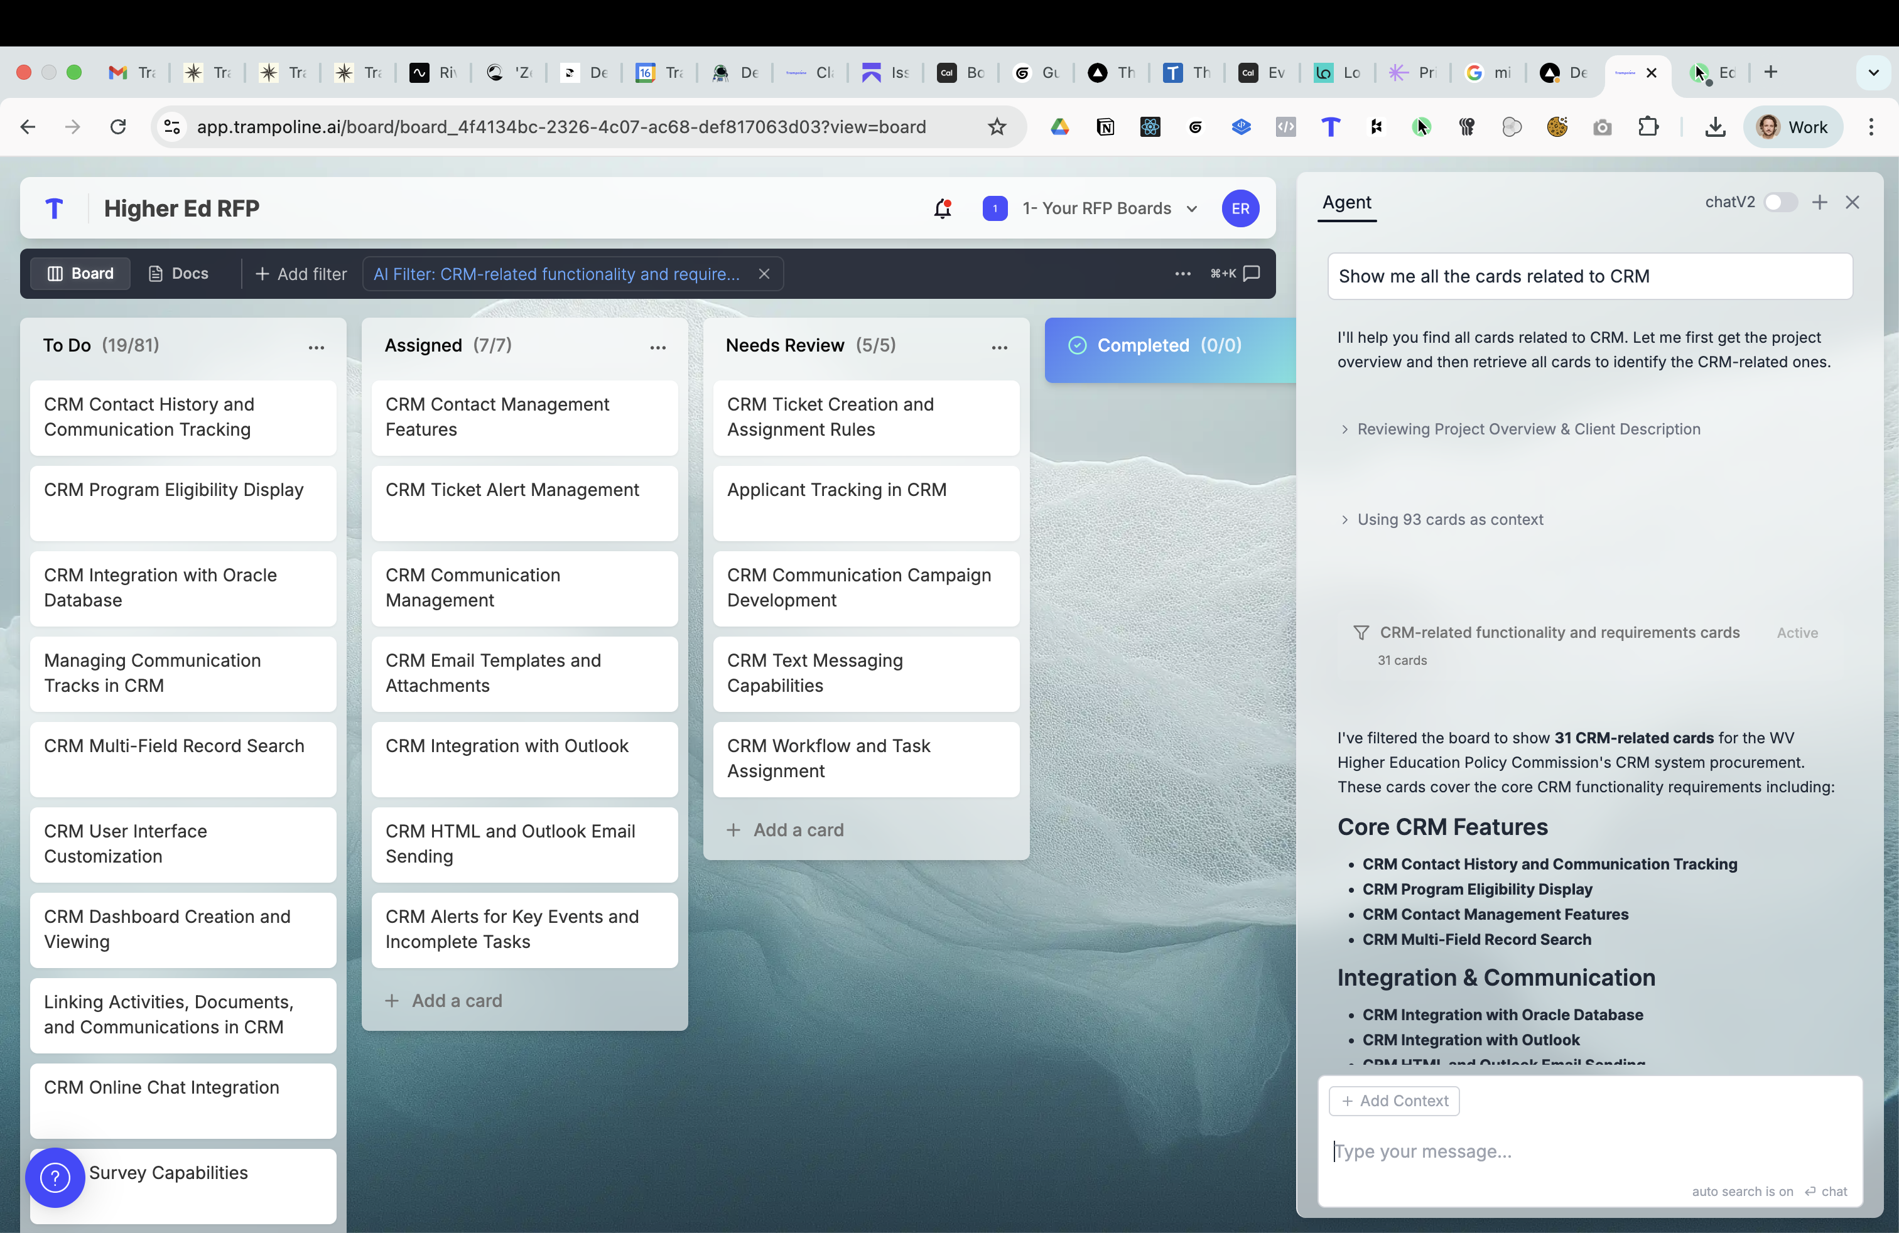The height and width of the screenshot is (1233, 1899).
Task: Open the chat bubble icon in toolbar
Action: pos(1252,274)
